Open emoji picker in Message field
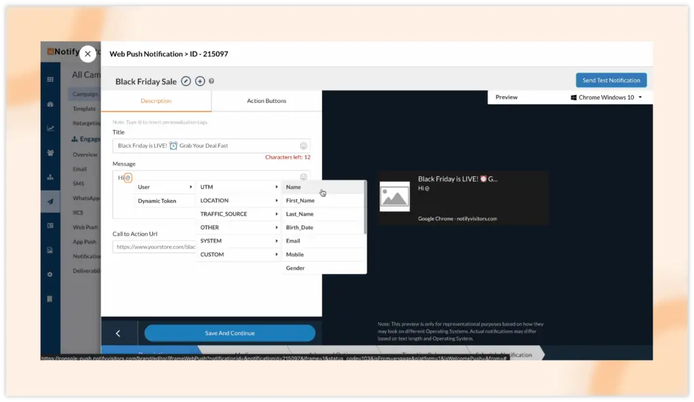694x402 pixels. click(304, 177)
